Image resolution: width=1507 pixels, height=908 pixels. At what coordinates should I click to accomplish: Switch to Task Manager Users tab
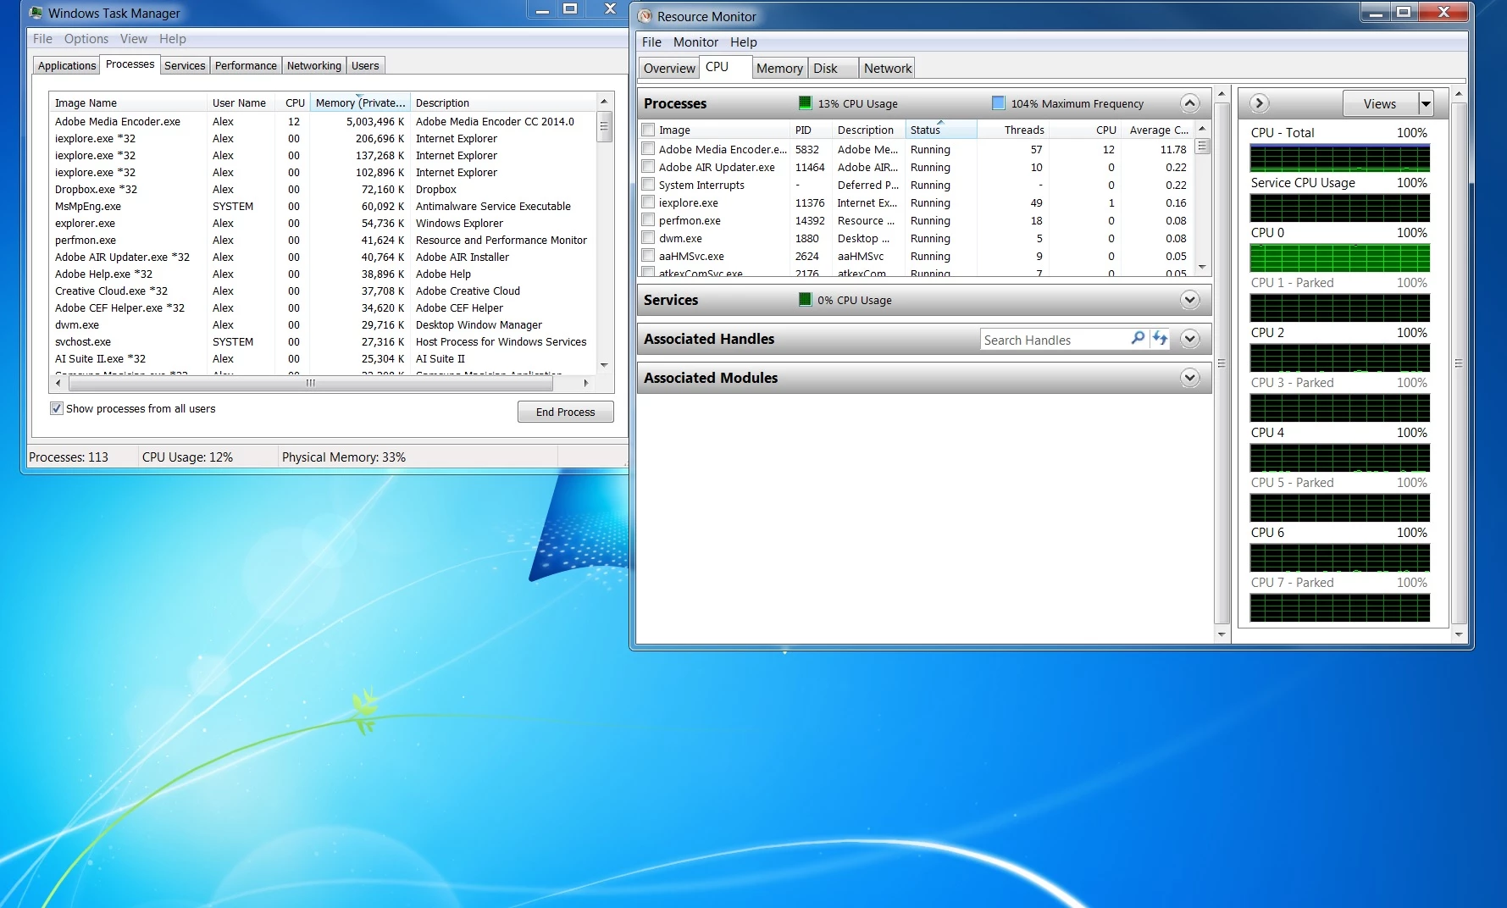pyautogui.click(x=365, y=66)
